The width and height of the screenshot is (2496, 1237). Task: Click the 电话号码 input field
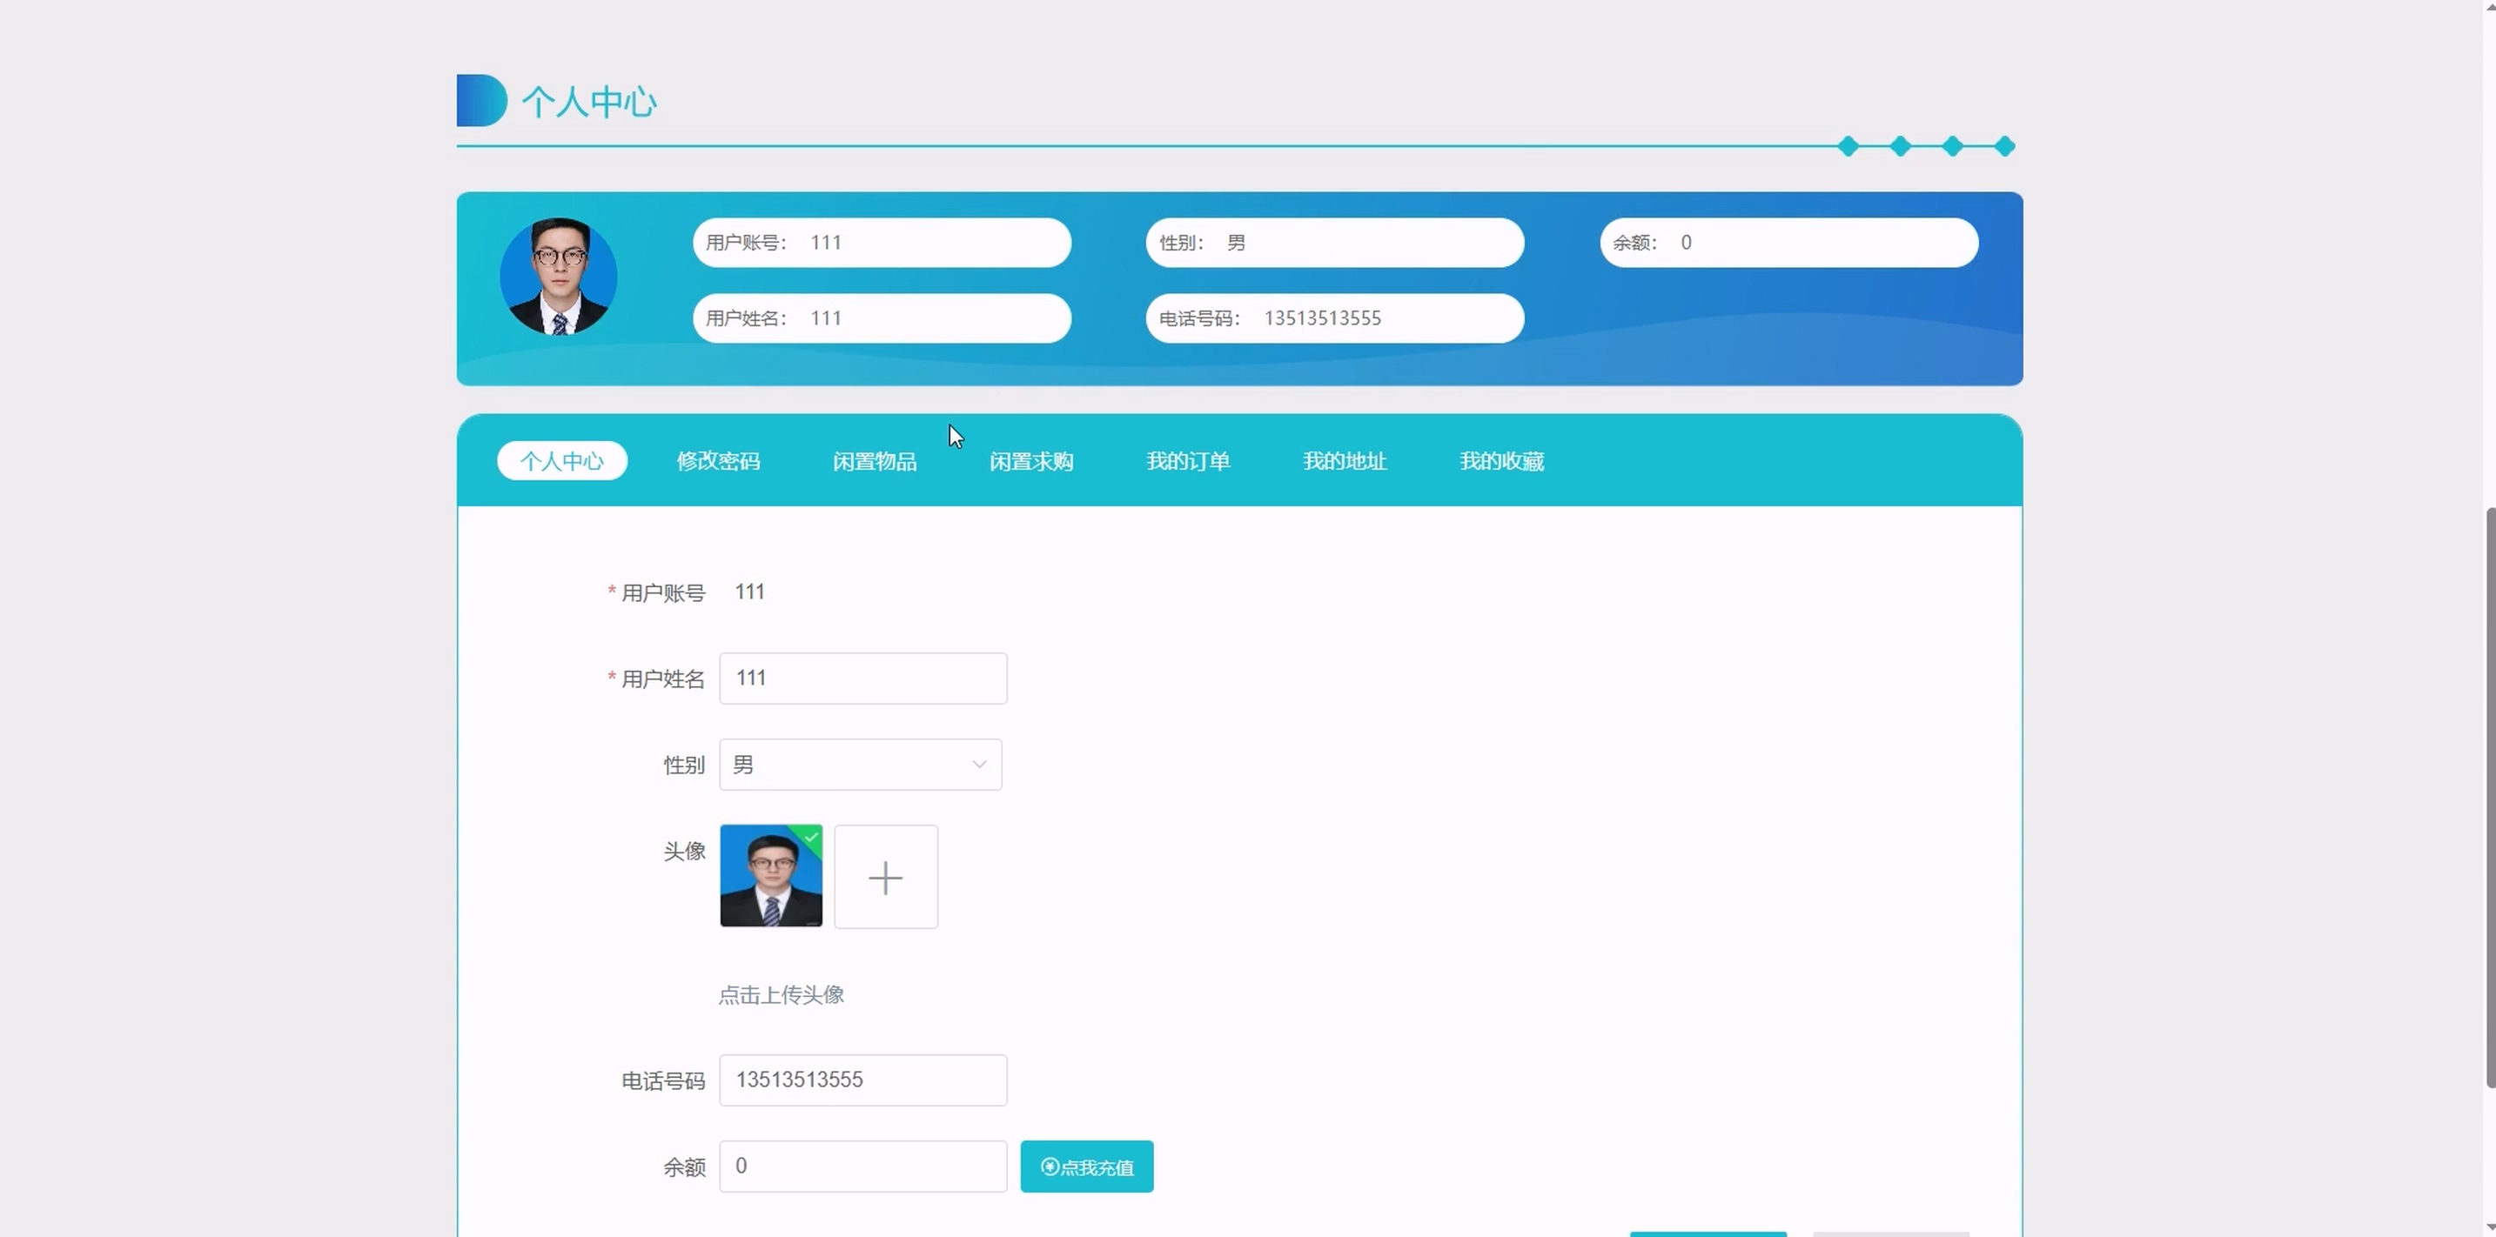[862, 1080]
